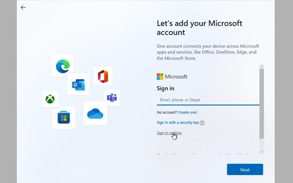The width and height of the screenshot is (293, 183).
Task: Click the "No account?" text
Action: coord(167,112)
